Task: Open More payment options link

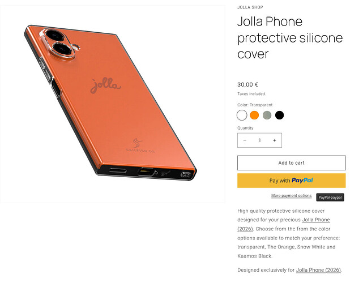Action: point(291,195)
